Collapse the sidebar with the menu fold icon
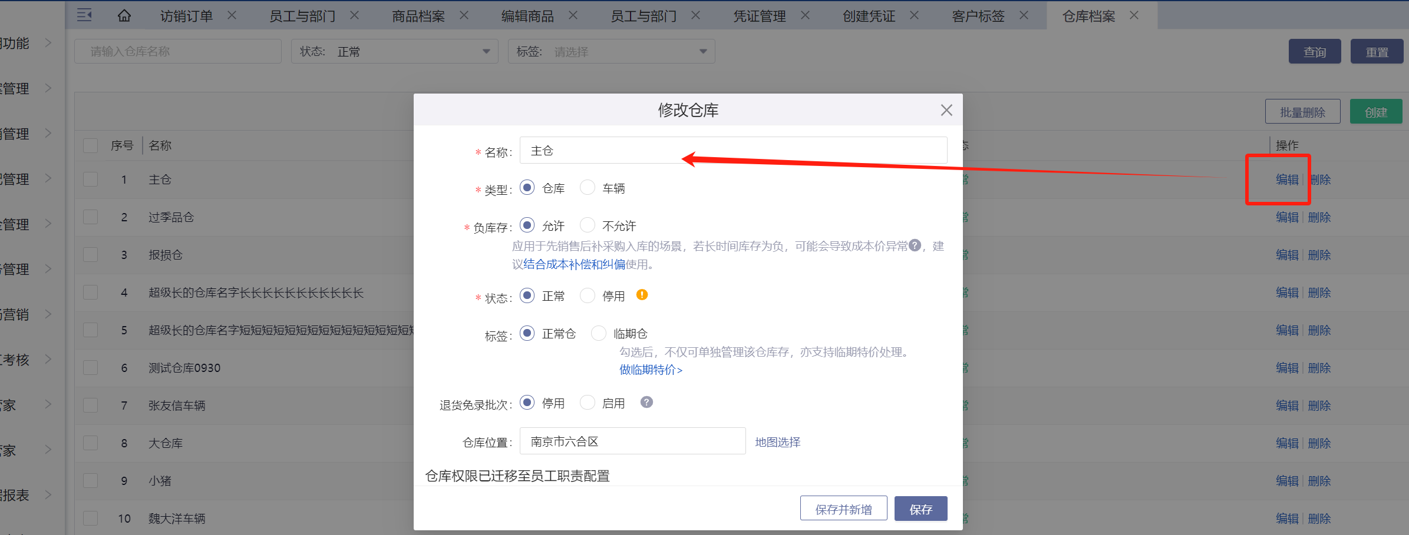1409x535 pixels. coord(84,15)
